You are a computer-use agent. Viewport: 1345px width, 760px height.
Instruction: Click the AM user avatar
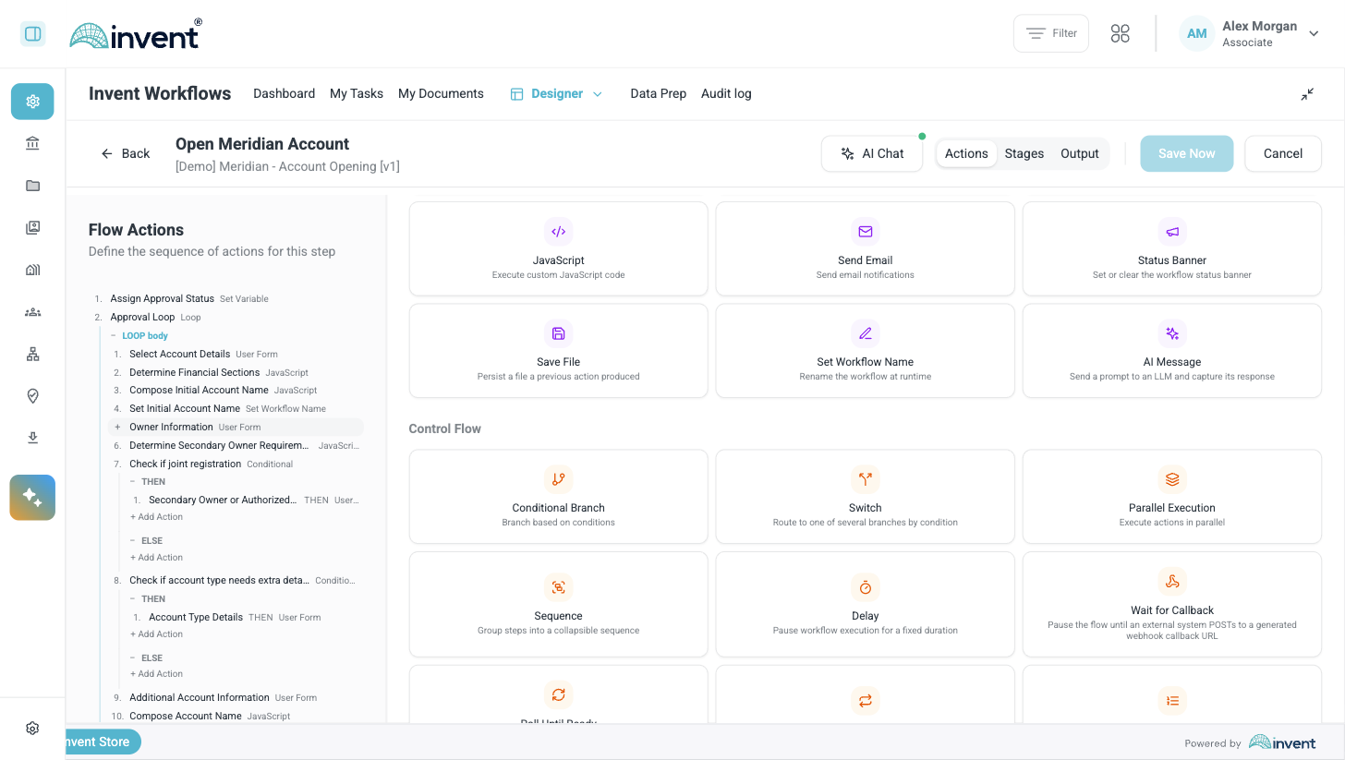click(1196, 33)
